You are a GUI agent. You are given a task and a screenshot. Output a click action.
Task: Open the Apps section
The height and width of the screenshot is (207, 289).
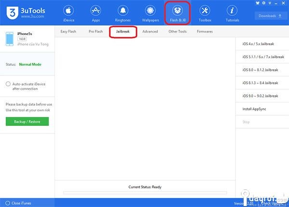tap(95, 13)
